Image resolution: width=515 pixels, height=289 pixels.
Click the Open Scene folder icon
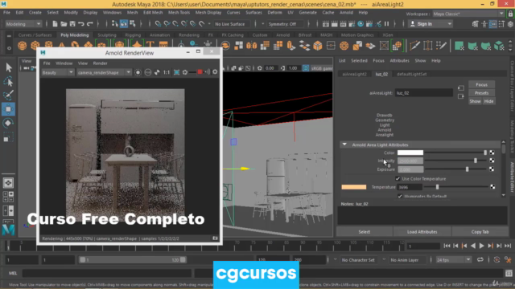(x=64, y=24)
